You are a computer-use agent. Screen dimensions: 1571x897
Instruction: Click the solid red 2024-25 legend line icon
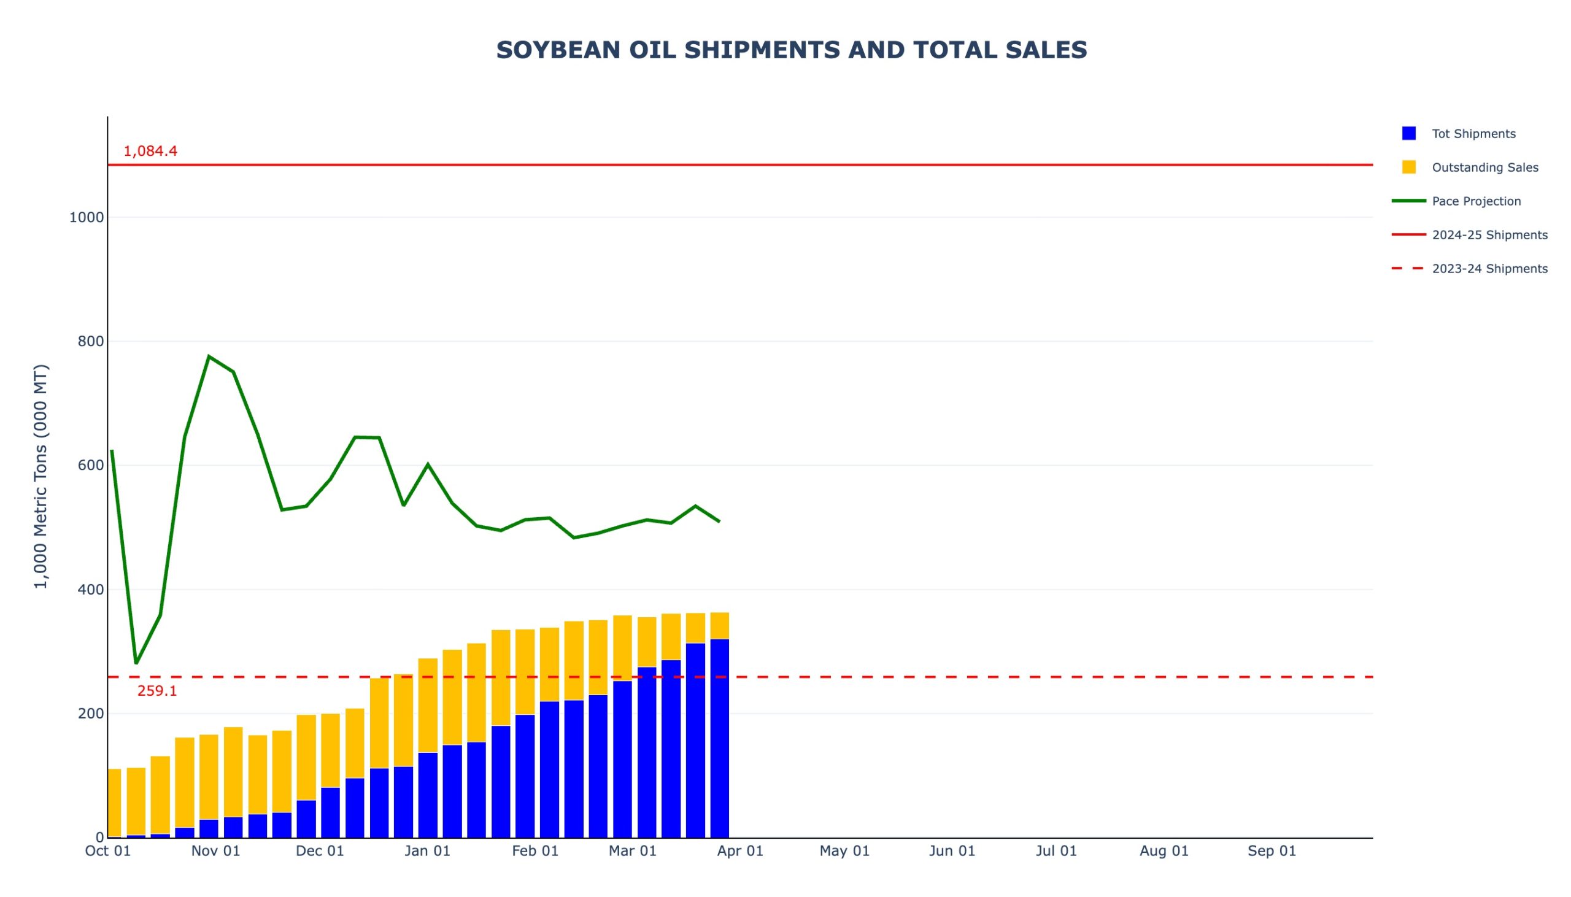click(1408, 235)
